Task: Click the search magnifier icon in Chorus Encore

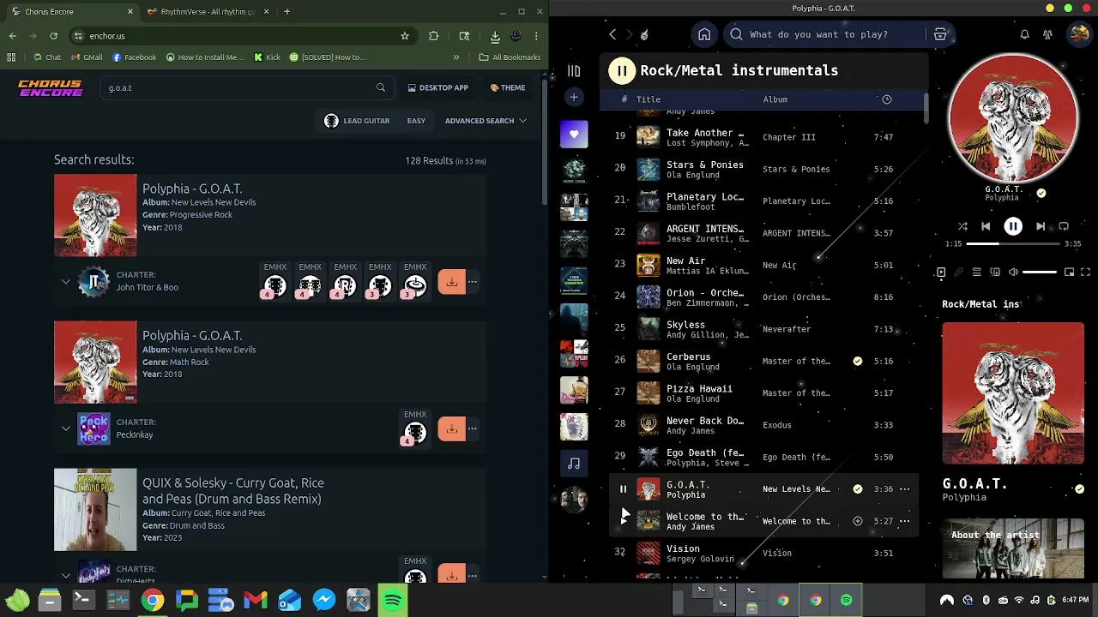Action: (x=381, y=87)
